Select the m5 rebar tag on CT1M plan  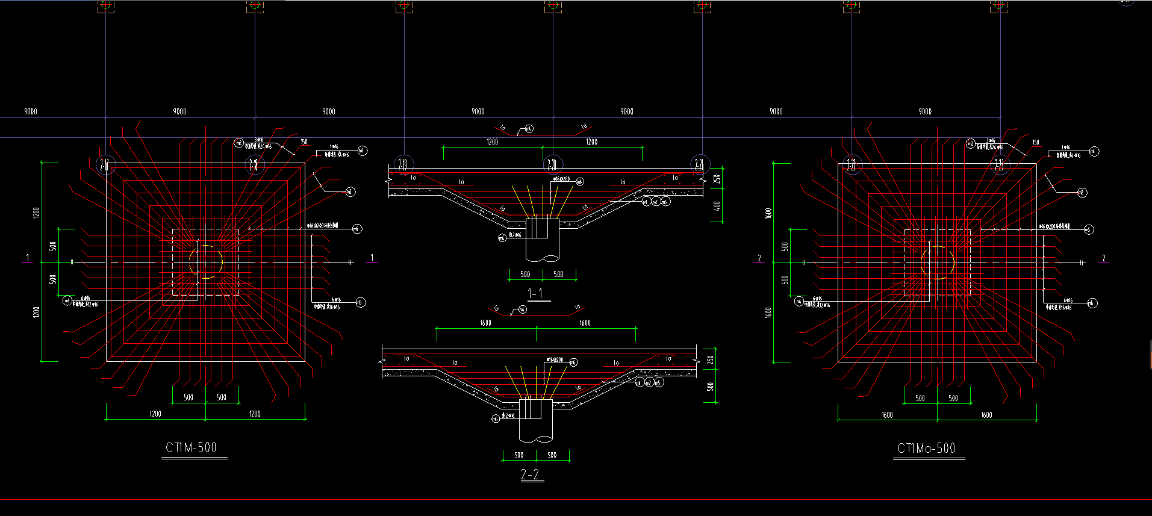tap(360, 302)
